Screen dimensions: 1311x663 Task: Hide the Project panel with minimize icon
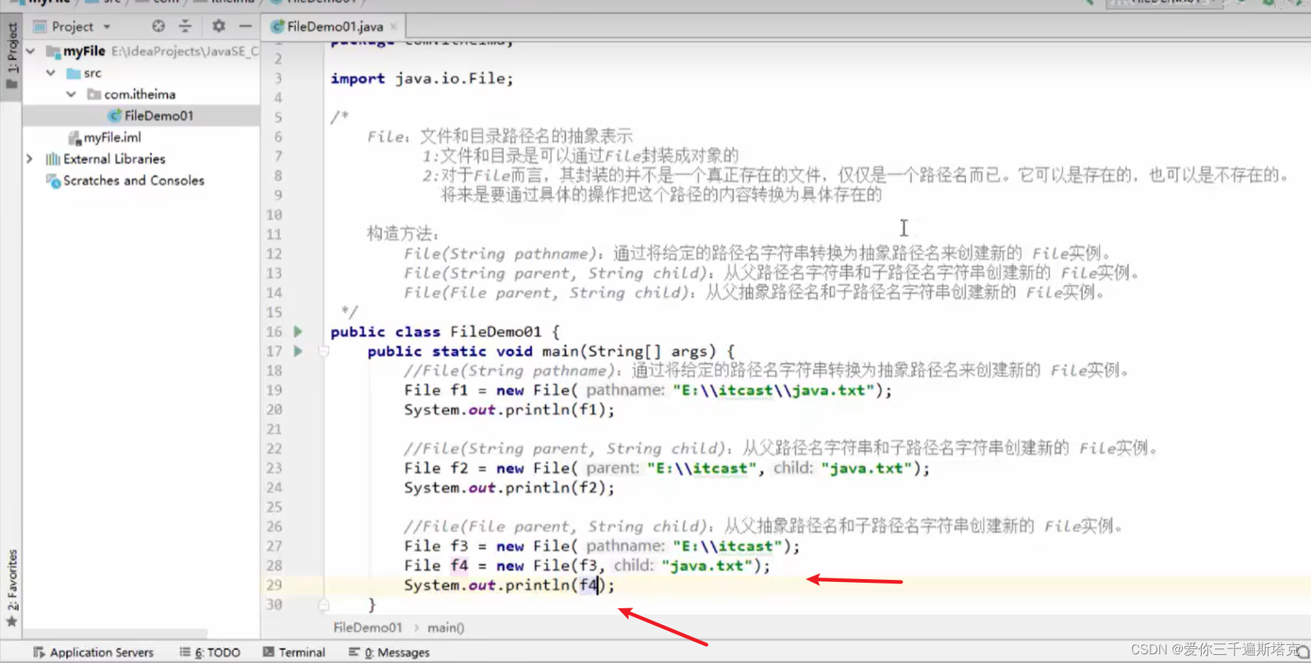coord(246,26)
